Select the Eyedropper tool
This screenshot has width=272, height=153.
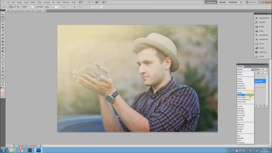pos(3,31)
